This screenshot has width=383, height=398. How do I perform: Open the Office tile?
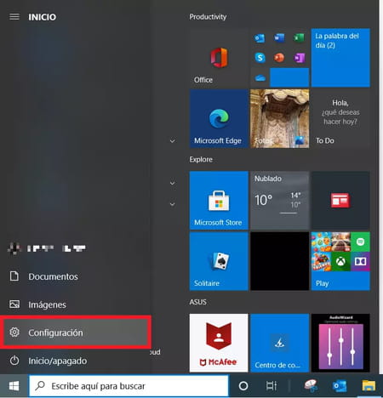pyautogui.click(x=219, y=58)
